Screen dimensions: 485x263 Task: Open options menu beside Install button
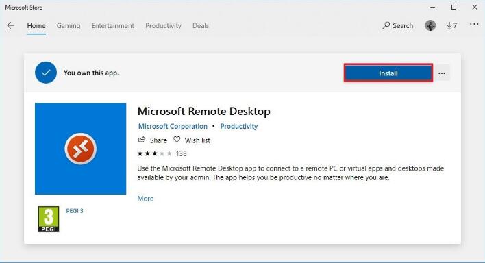pyautogui.click(x=442, y=73)
